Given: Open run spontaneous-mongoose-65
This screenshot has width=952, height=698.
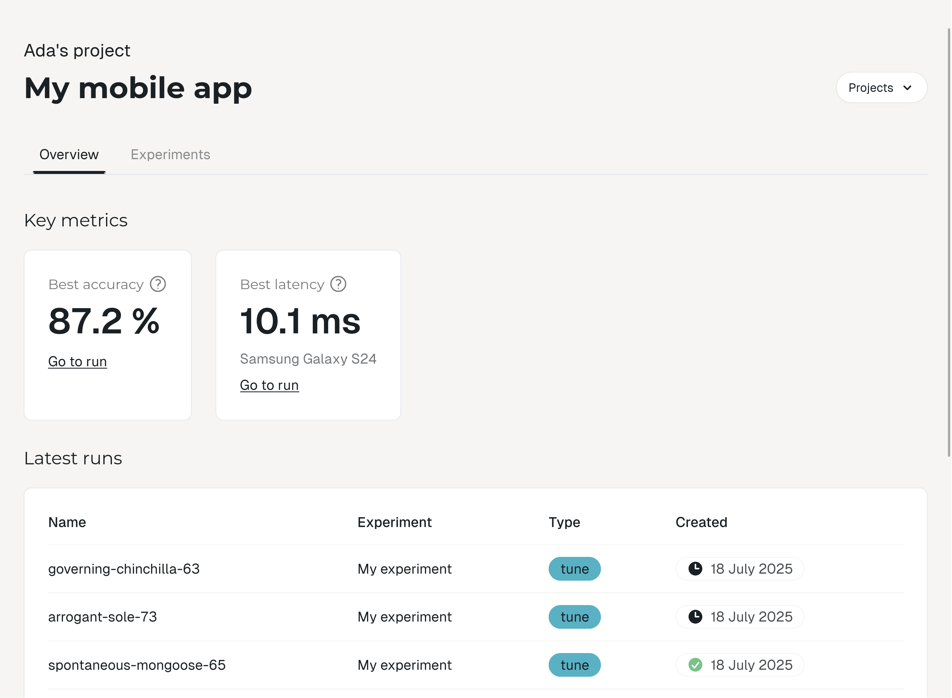Looking at the screenshot, I should (137, 666).
